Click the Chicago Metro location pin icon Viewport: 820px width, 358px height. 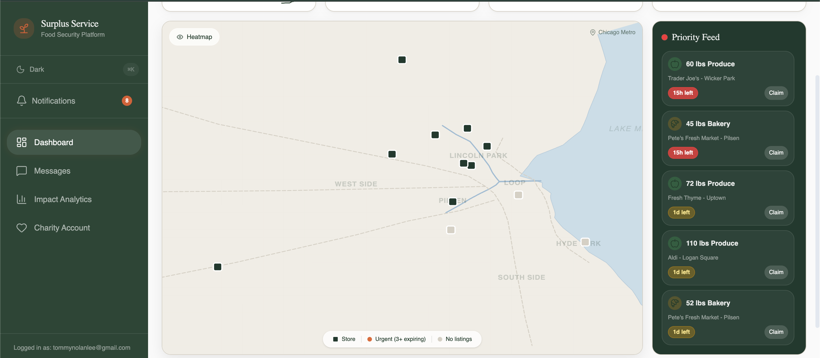click(x=593, y=32)
